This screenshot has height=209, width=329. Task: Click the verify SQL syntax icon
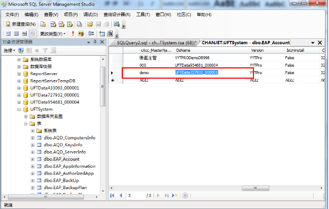coord(81,33)
